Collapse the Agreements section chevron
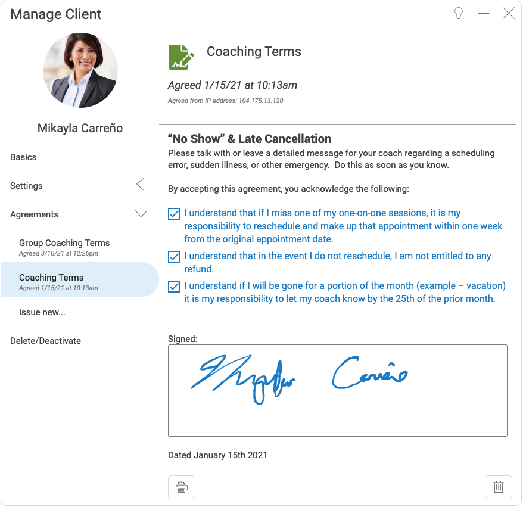The width and height of the screenshot is (523, 507). tap(141, 213)
